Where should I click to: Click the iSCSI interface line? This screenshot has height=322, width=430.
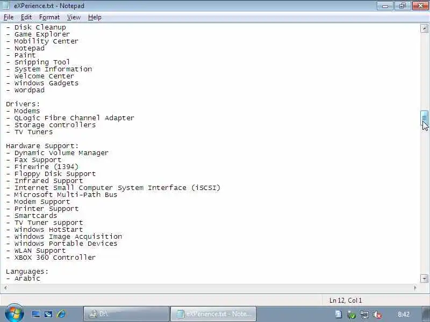point(113,188)
